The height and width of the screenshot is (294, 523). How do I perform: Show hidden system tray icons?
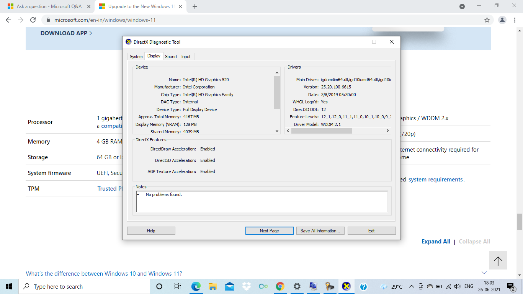tap(412, 286)
